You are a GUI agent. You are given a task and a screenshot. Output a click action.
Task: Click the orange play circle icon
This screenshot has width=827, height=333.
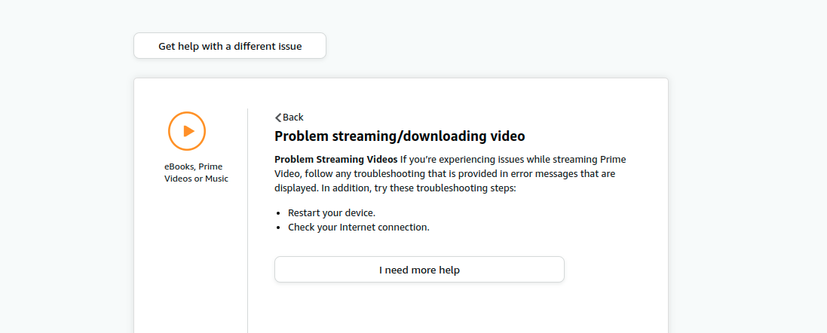[187, 131]
